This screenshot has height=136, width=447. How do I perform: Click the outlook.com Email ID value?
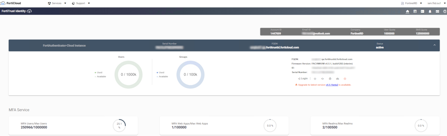(x=316, y=33)
